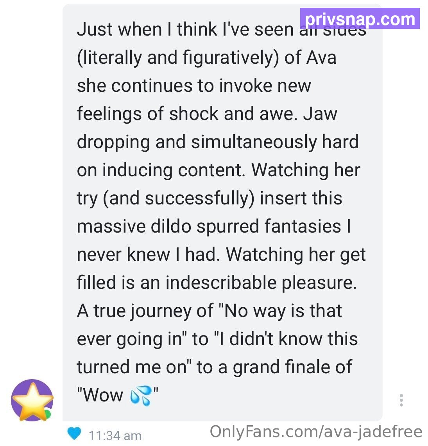Click the word "Wow" in last line
428x446 pixels.
pyautogui.click(x=100, y=395)
